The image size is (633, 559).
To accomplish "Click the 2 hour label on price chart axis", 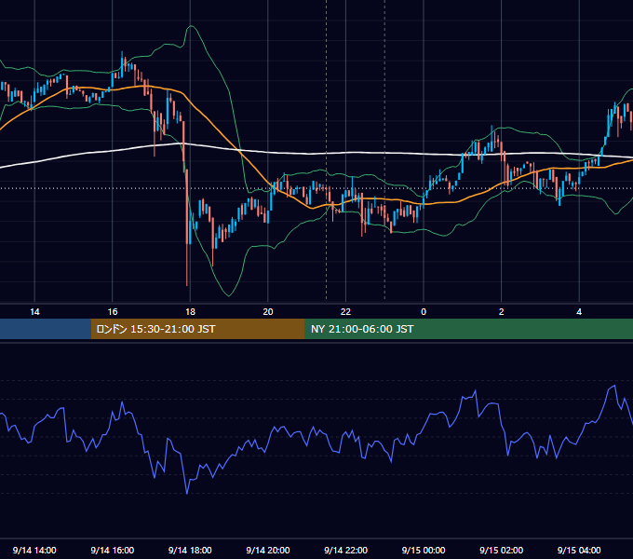I will (x=501, y=312).
